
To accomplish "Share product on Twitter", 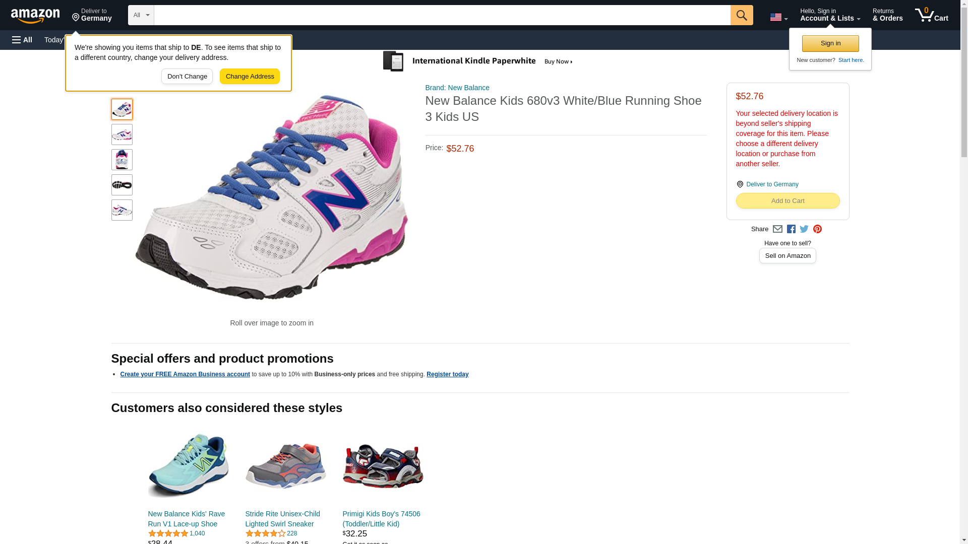I will click(x=804, y=229).
